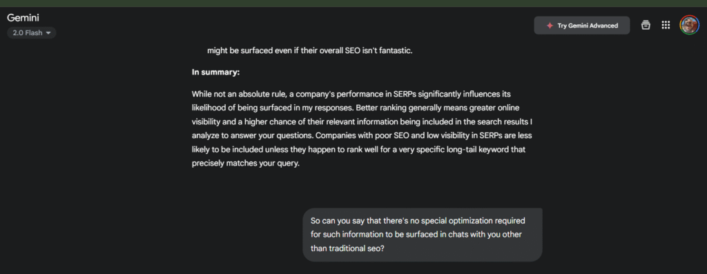Click the line starting 'likely to be included unless'
This screenshot has width=707, height=274.
click(x=358, y=149)
